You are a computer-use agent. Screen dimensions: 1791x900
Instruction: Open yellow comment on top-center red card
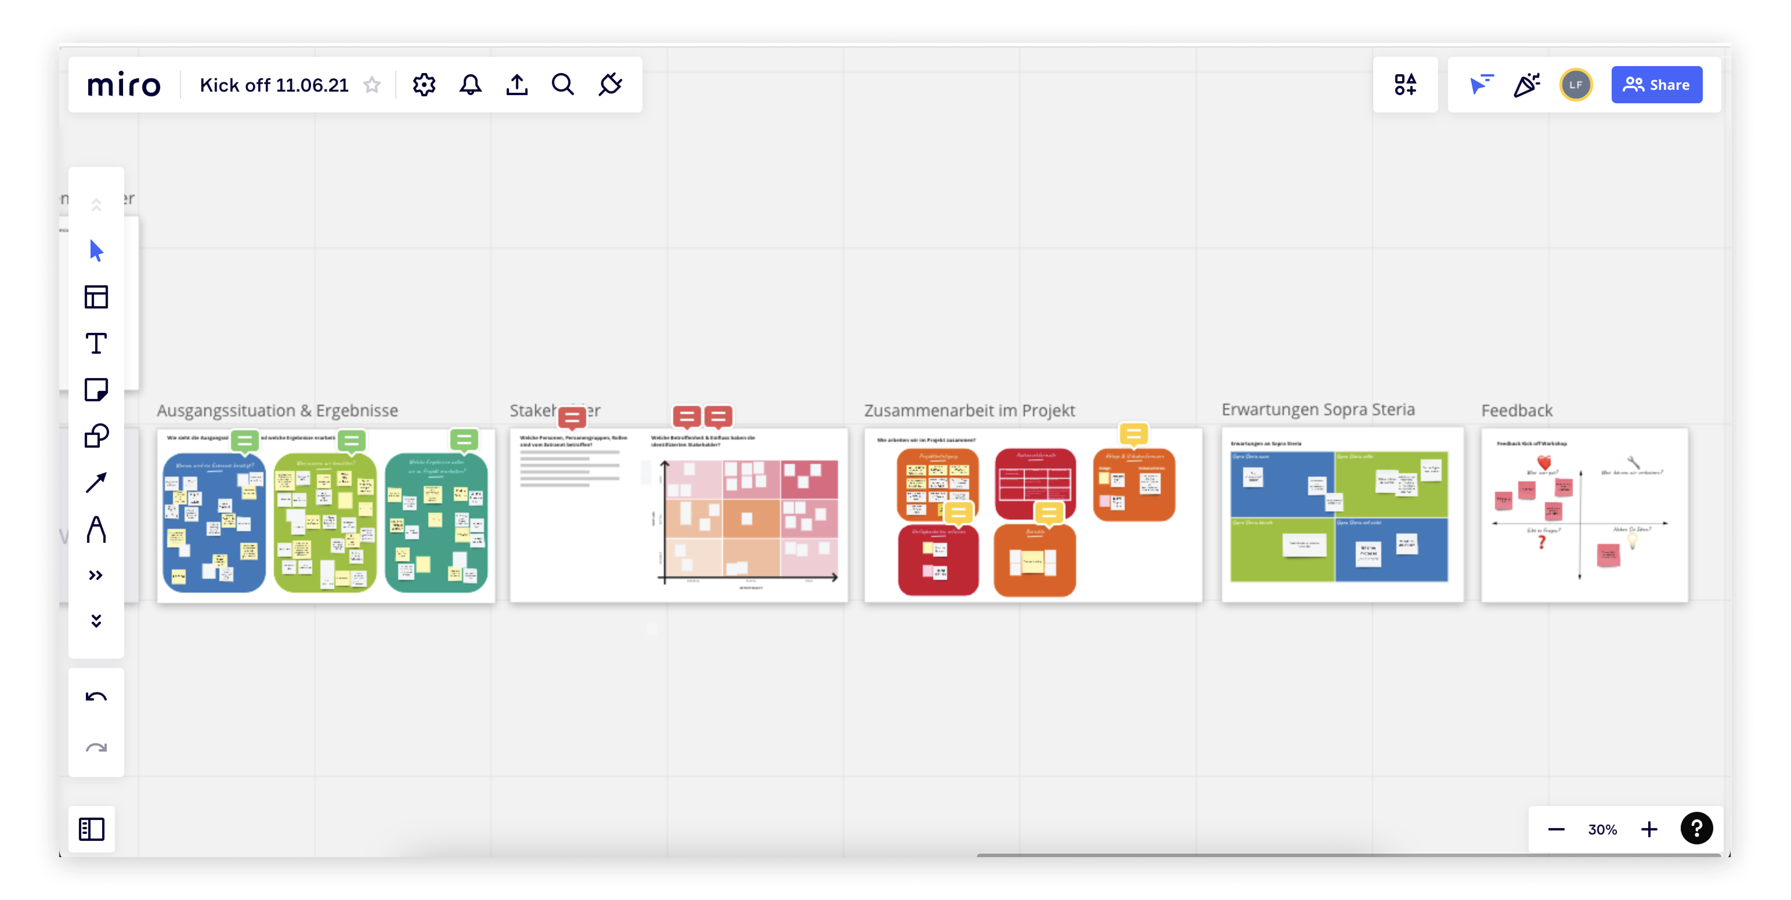tap(1049, 513)
